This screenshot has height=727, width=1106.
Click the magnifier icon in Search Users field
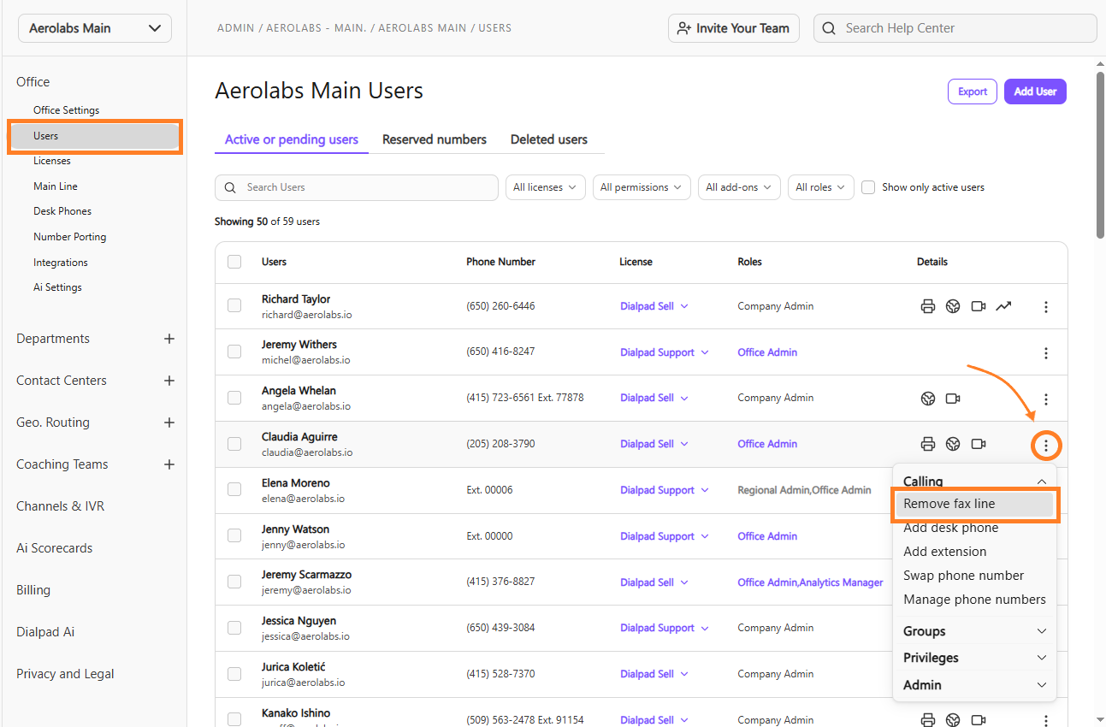[x=230, y=187]
